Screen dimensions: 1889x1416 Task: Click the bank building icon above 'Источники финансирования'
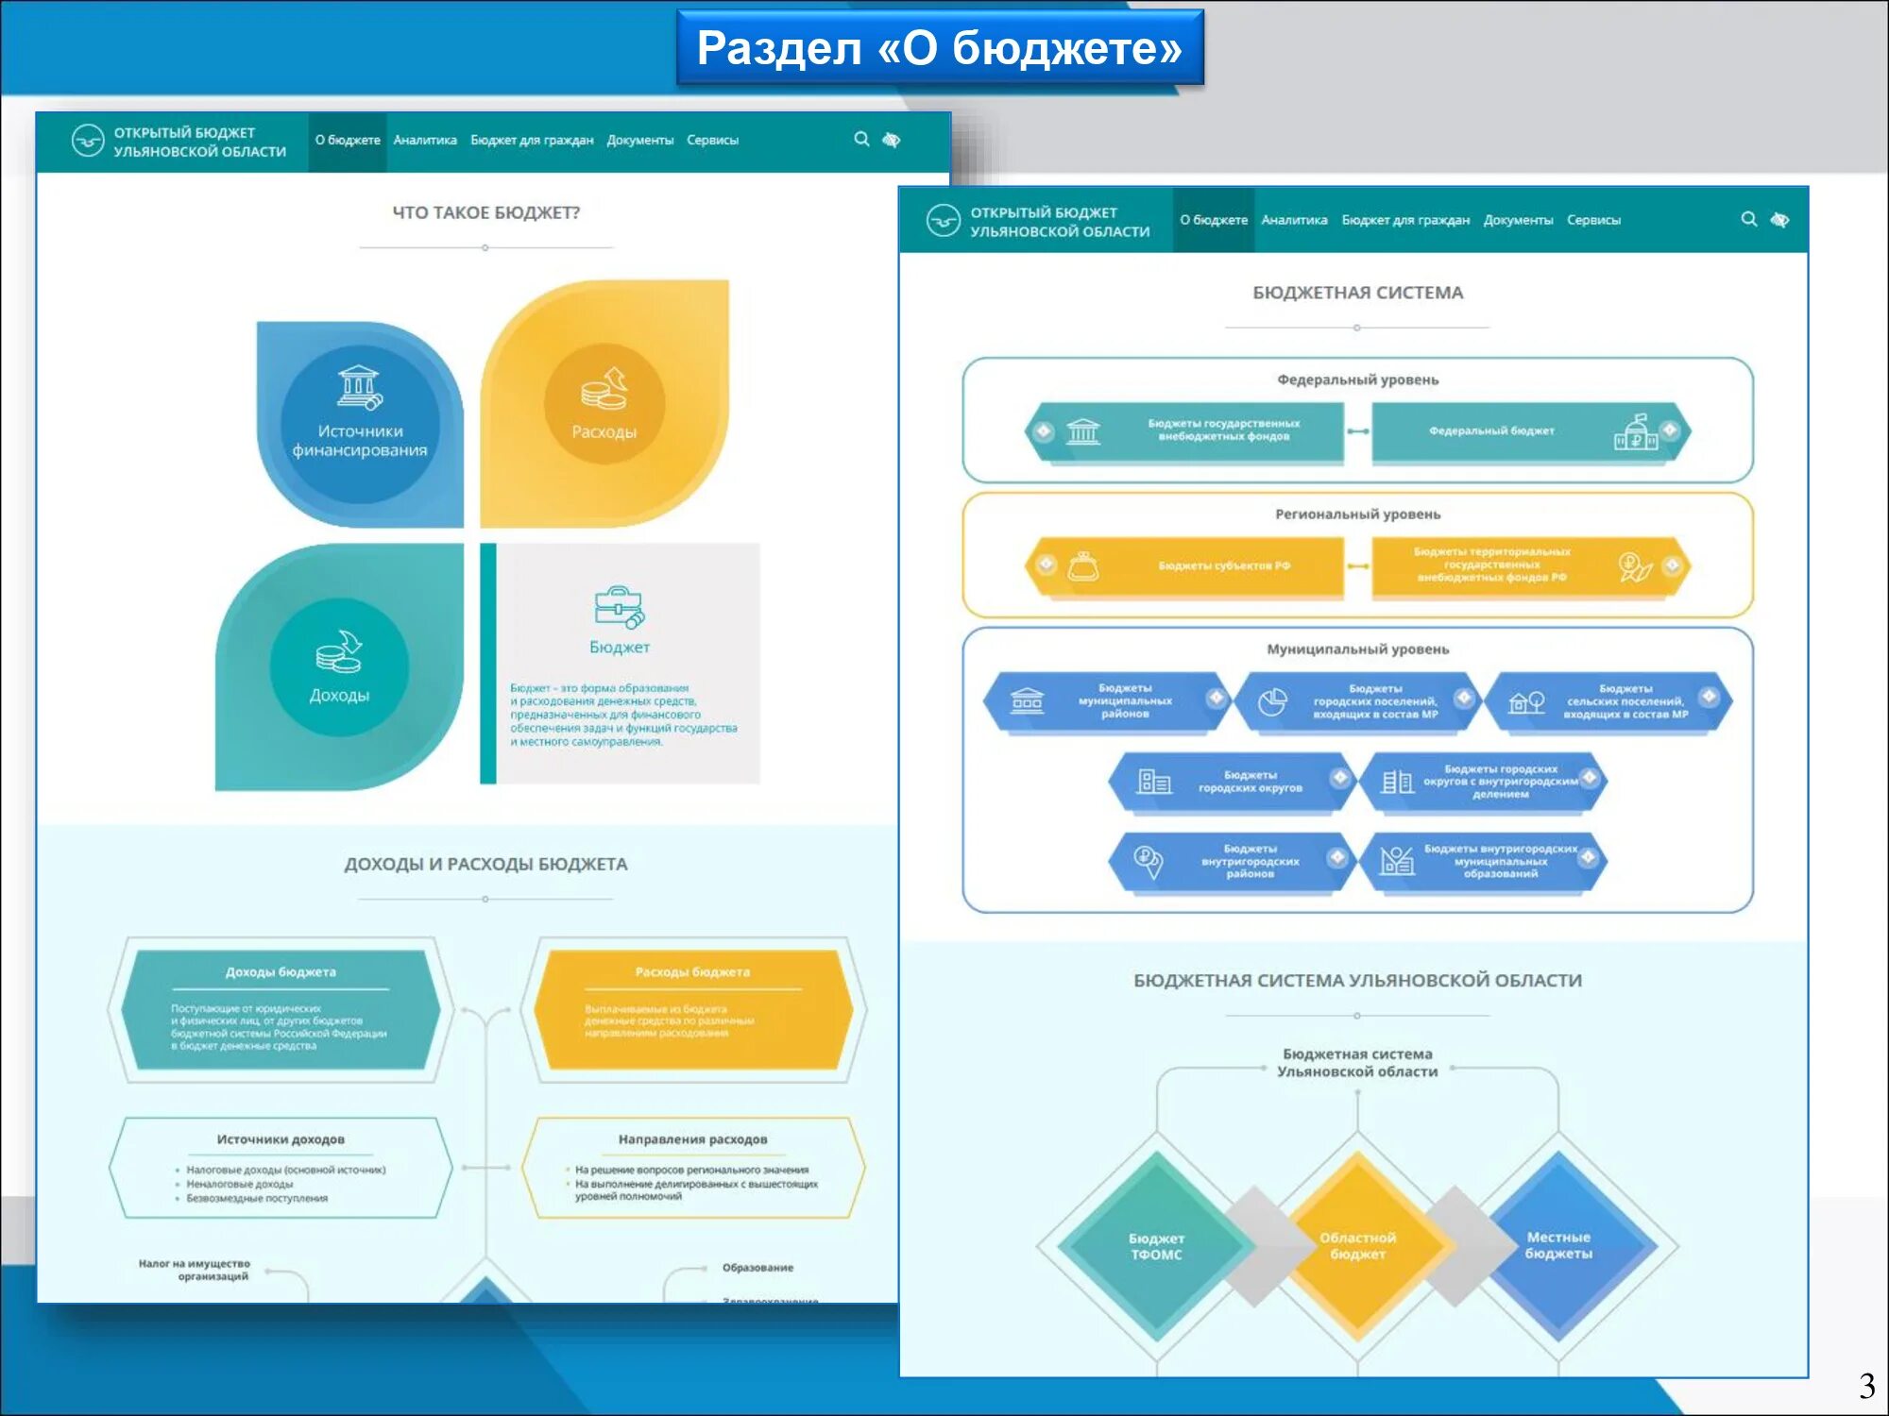tap(360, 387)
